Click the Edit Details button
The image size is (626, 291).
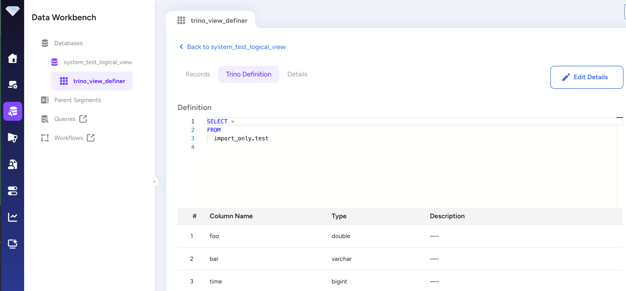coord(586,77)
